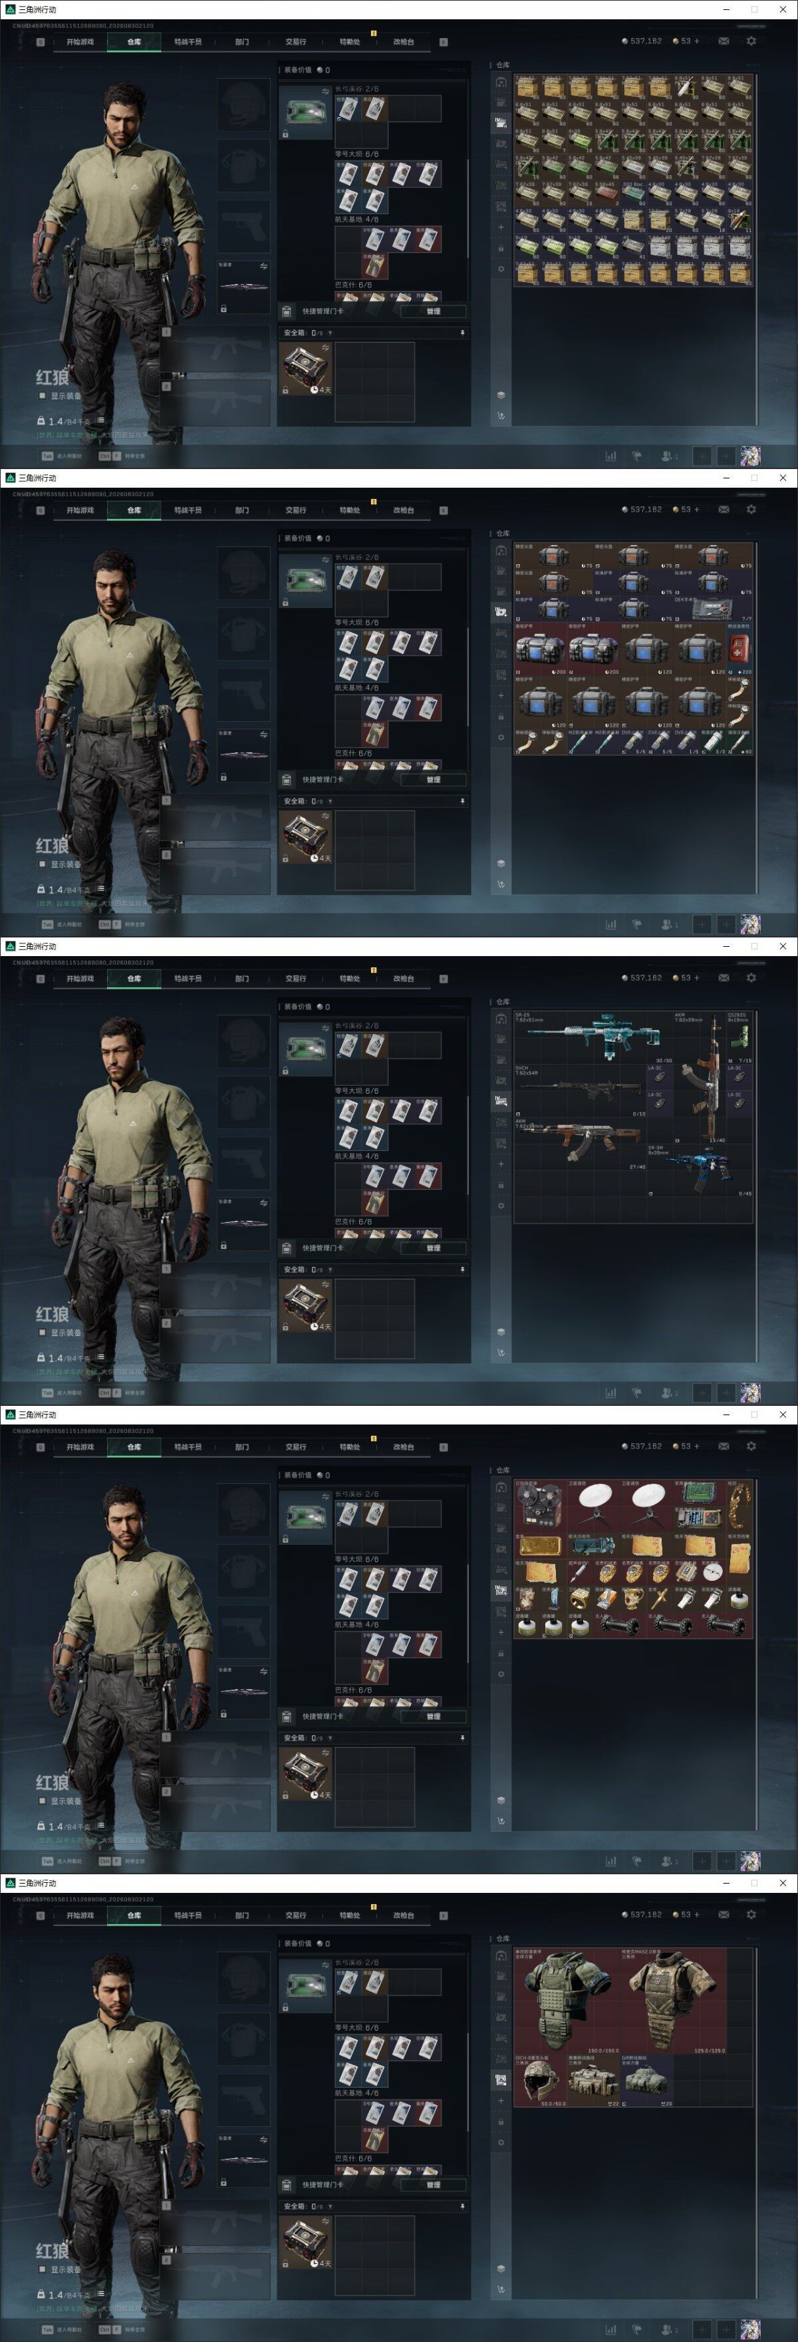Open 改枪台 tab in armor window

[404, 1916]
